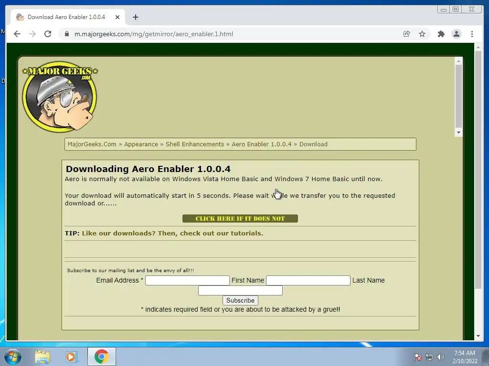
Task: Launch Windows Media Player from taskbar
Action: coord(71,357)
